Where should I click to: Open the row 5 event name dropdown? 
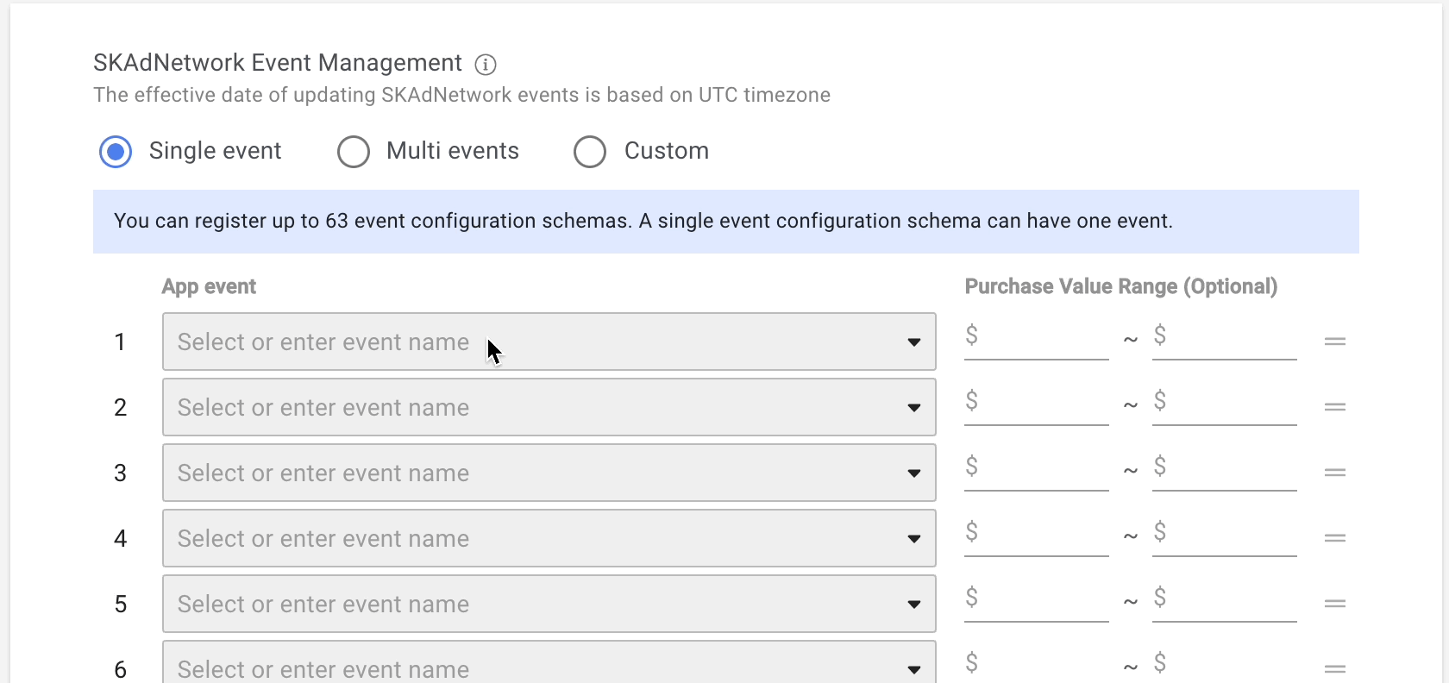(549, 604)
